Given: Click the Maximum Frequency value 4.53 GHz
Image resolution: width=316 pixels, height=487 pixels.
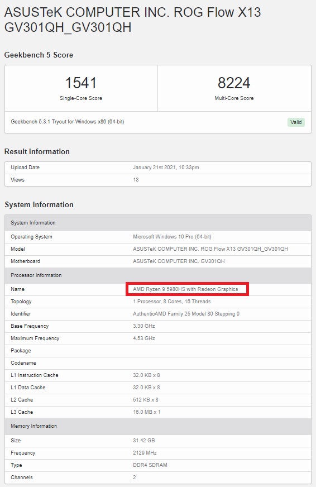Looking at the screenshot, I should coord(144,338).
